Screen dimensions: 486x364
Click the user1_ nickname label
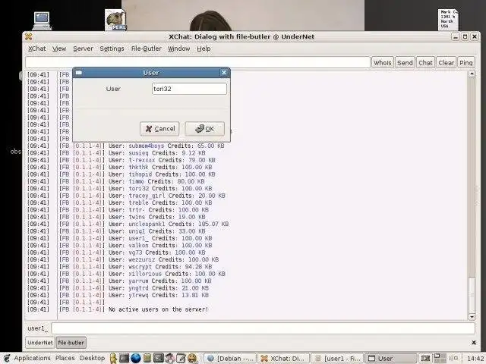[37, 328]
